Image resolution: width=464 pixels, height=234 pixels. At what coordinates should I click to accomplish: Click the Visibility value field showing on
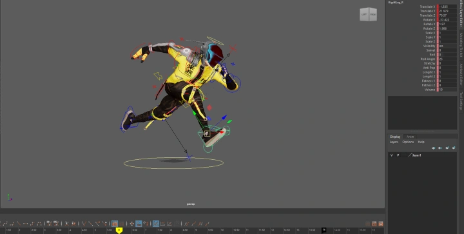pos(448,46)
